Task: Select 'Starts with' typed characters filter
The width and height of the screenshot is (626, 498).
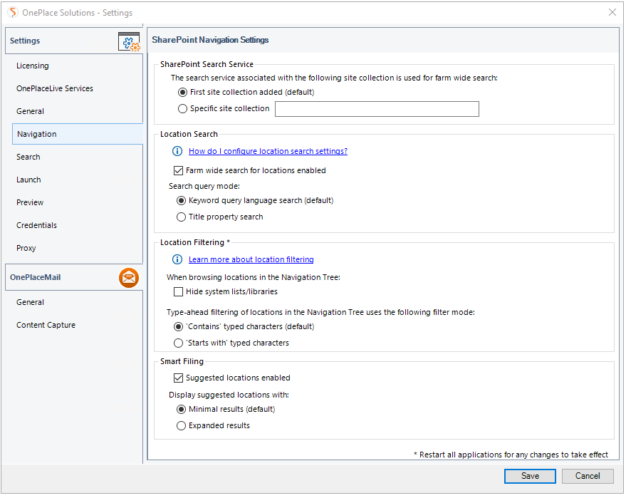Action: click(x=179, y=343)
